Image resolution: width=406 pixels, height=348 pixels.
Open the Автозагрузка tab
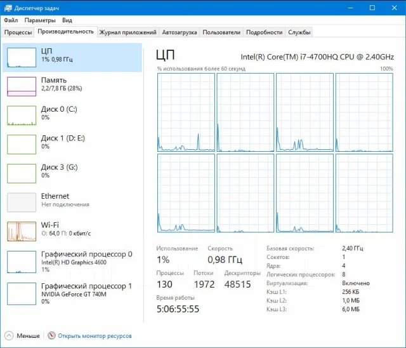coord(180,32)
